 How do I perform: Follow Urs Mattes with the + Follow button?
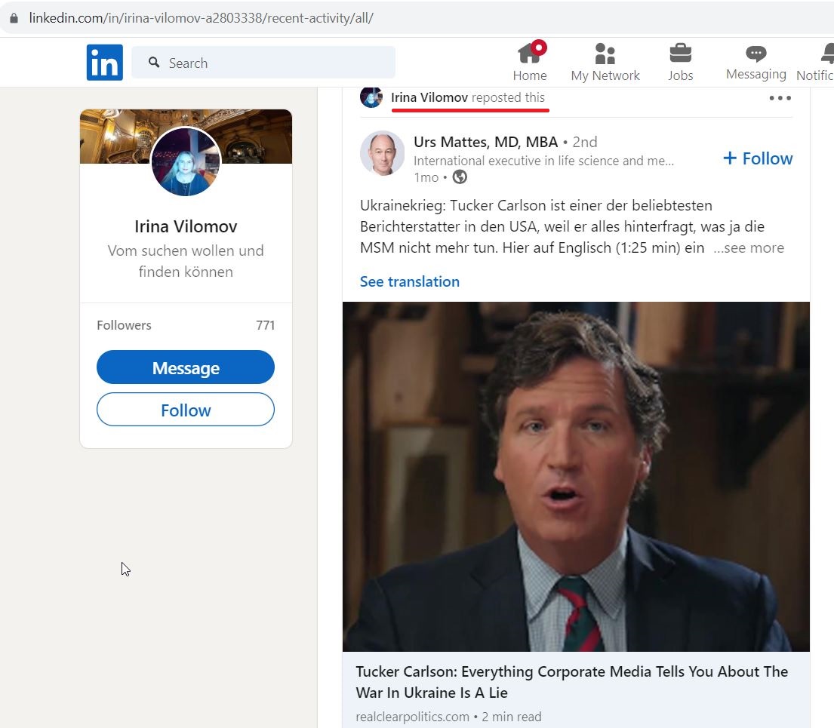pyautogui.click(x=758, y=158)
